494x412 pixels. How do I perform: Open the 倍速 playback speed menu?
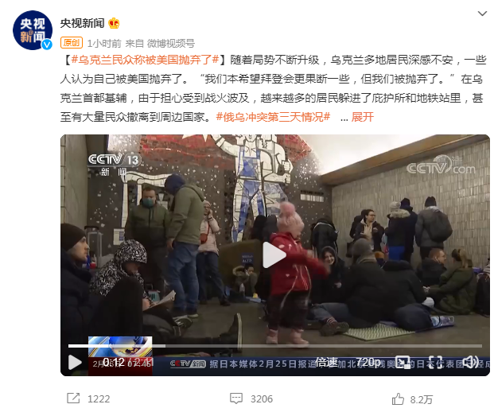click(x=327, y=362)
